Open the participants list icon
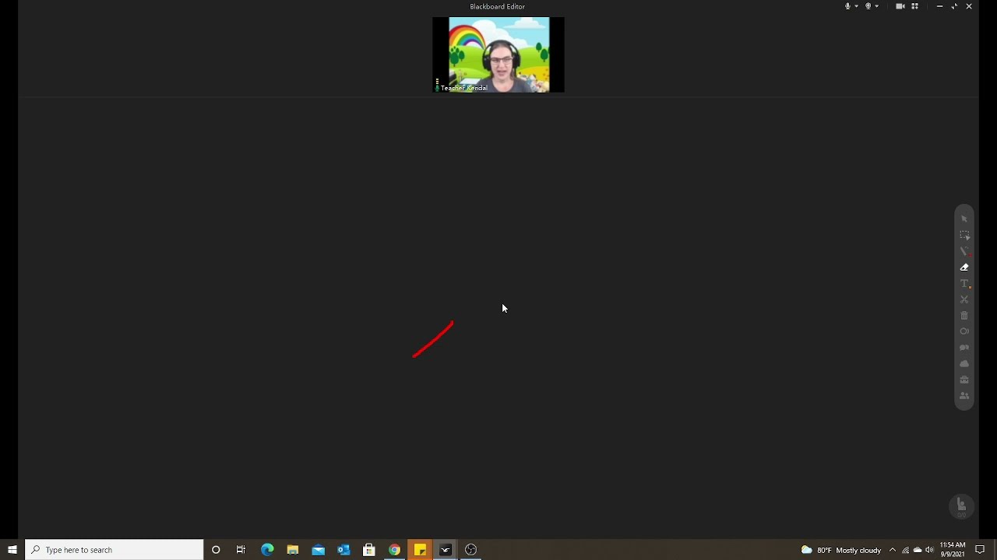 click(964, 396)
